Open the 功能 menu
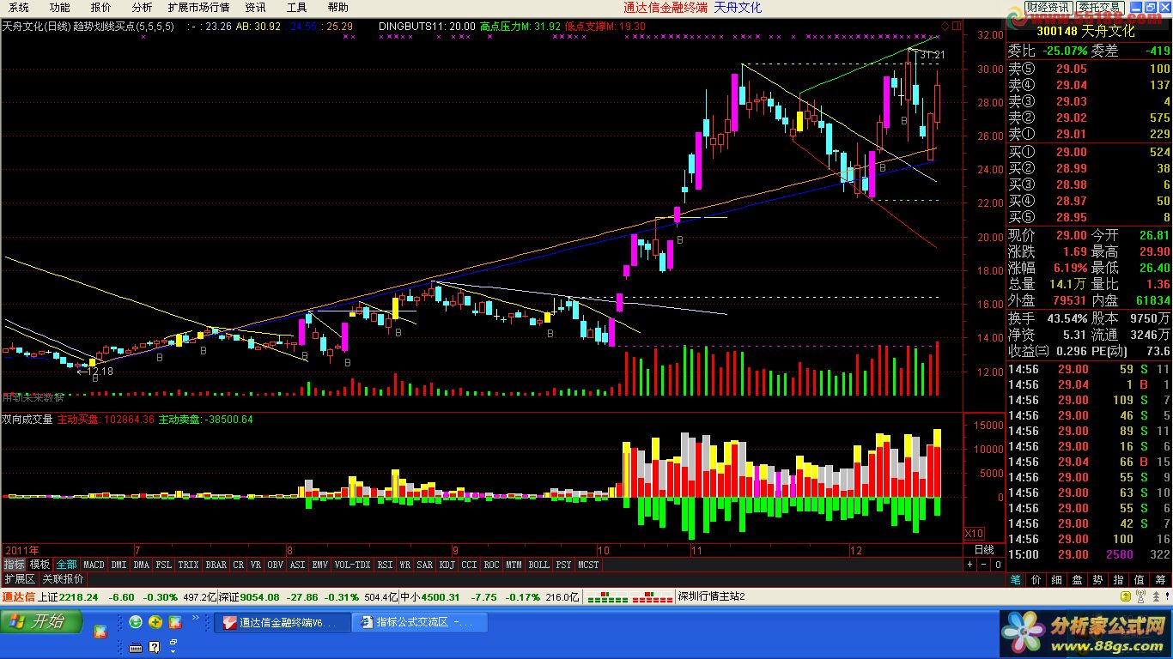1173x659 pixels. point(59,8)
